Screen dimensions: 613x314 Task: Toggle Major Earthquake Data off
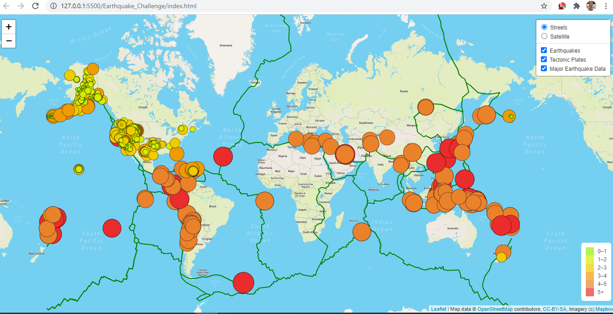coord(544,69)
